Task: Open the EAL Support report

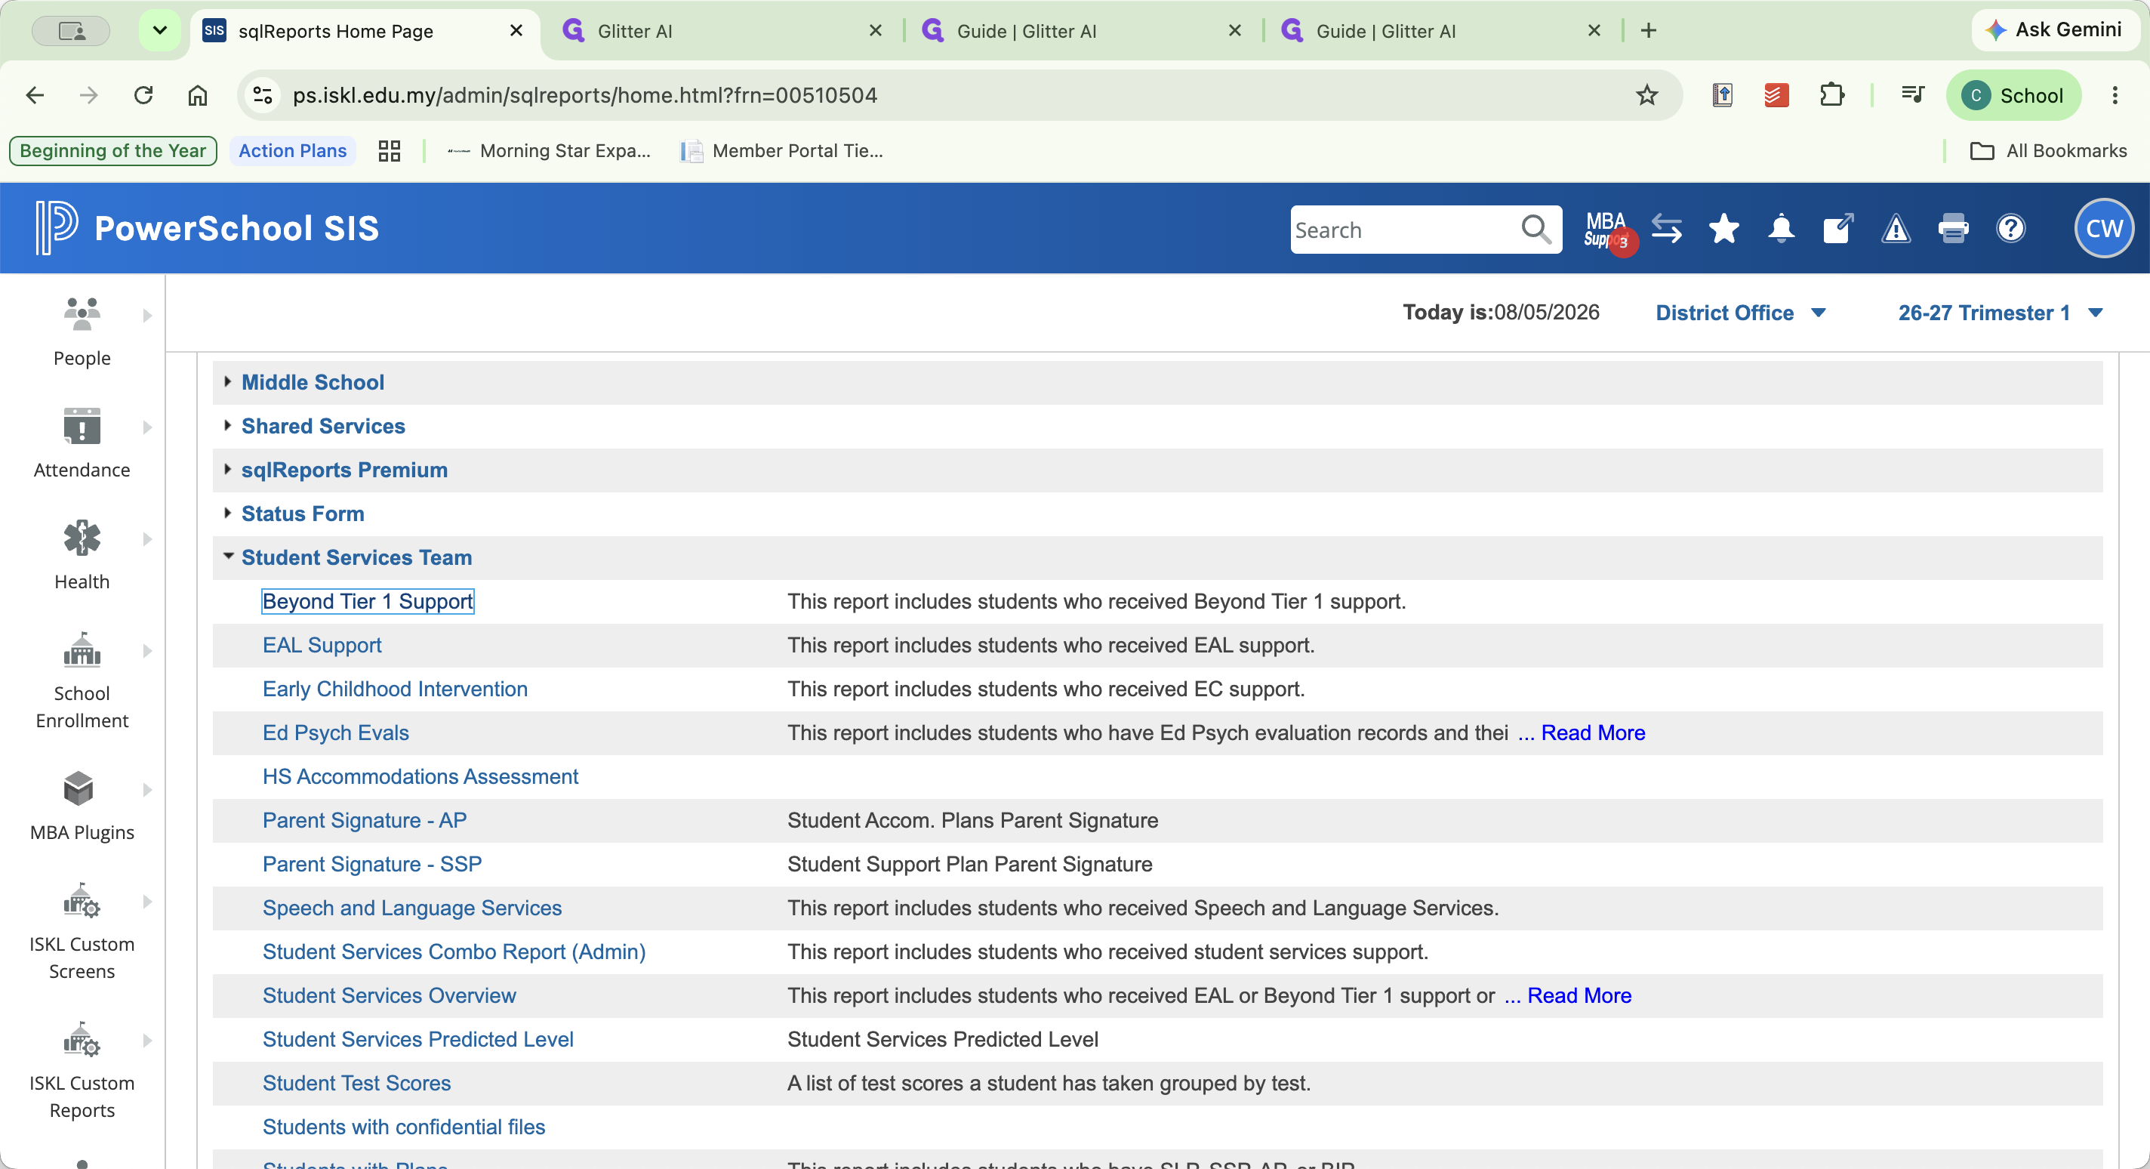Action: pos(322,646)
